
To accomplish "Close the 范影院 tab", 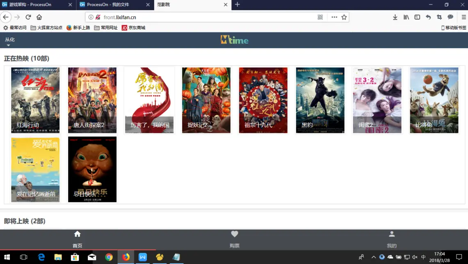I will click(225, 5).
